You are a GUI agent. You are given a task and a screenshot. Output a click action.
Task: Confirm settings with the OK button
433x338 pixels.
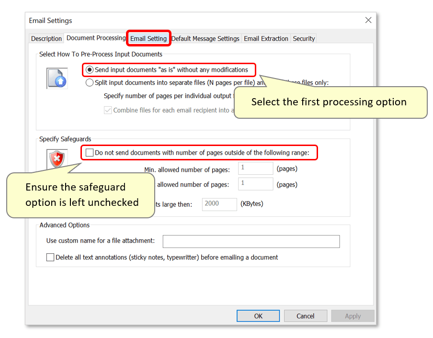pos(258,316)
